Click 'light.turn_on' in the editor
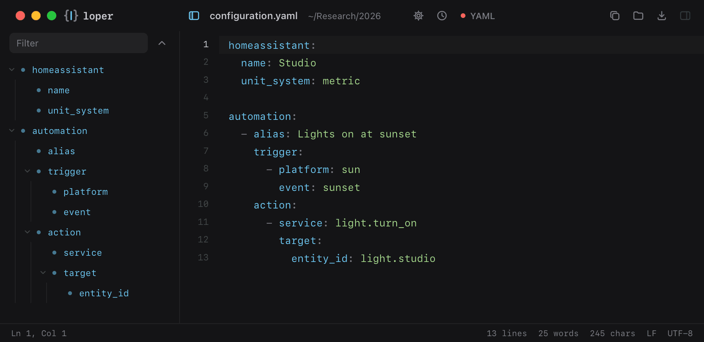This screenshot has height=342, width=704. (x=376, y=223)
